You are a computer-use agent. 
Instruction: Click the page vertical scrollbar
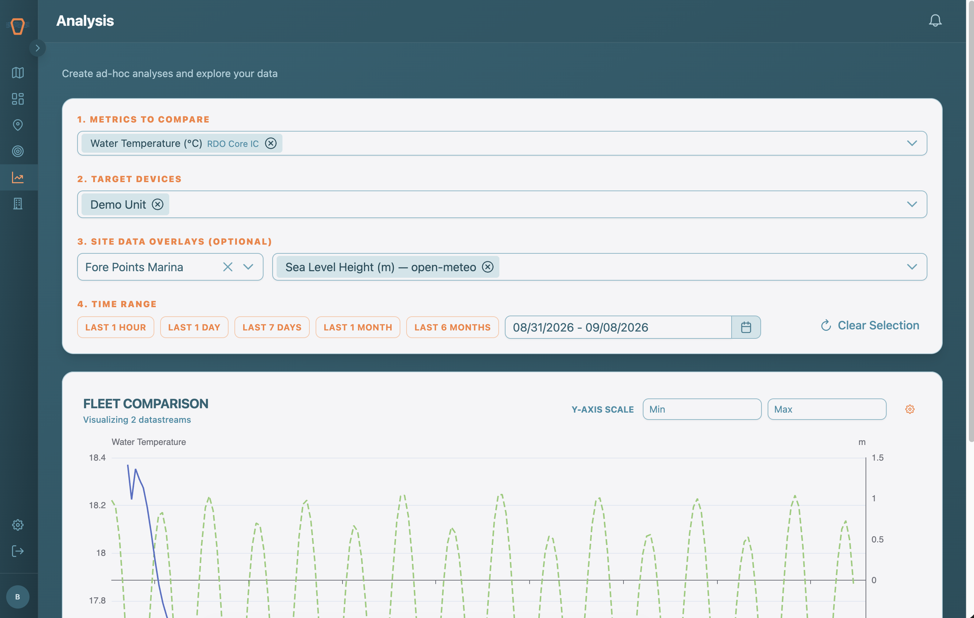[x=971, y=222]
